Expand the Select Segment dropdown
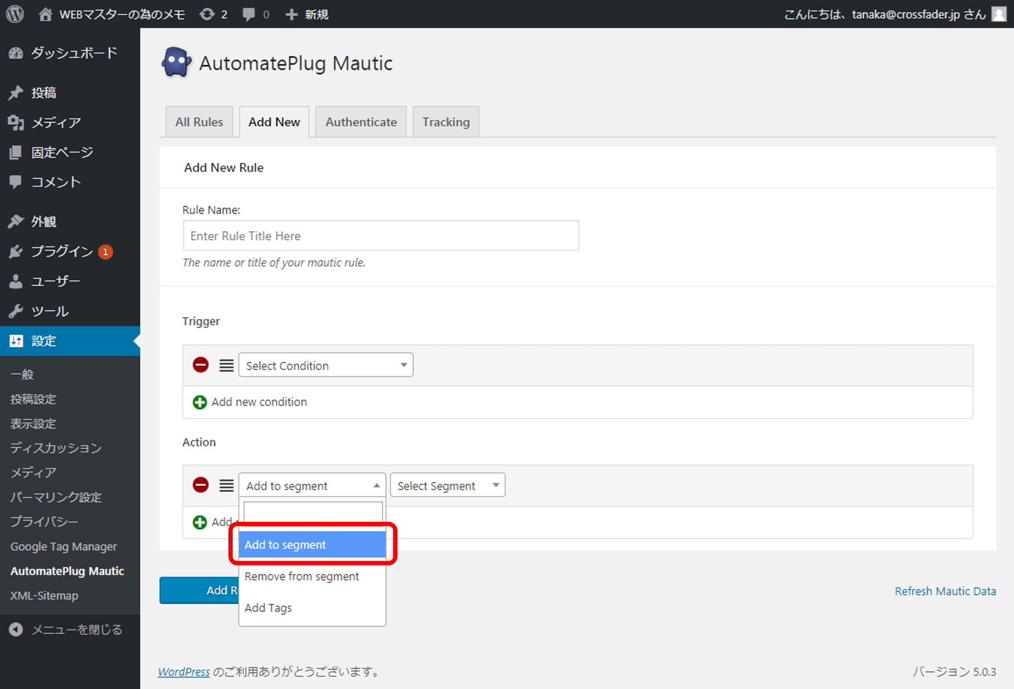The image size is (1014, 689). pyautogui.click(x=447, y=486)
